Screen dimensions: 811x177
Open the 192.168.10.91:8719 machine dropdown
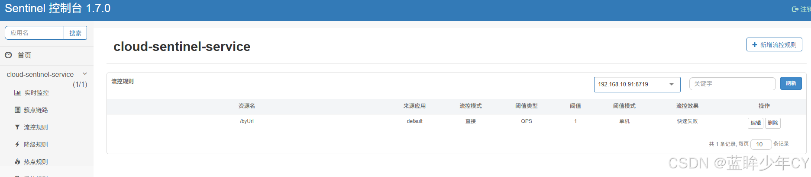tap(637, 84)
